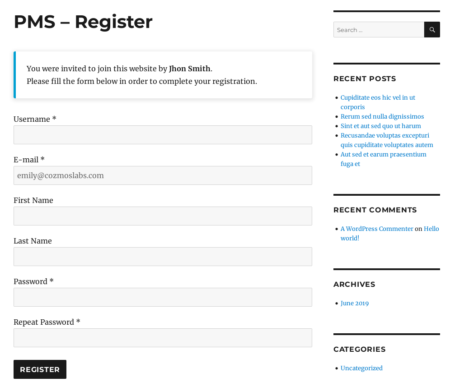This screenshot has height=391, width=450.
Task: Select the Last Name input field
Action: 163,257
